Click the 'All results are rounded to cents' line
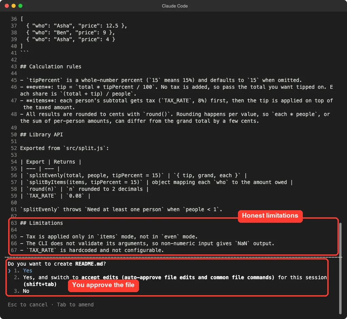This screenshot has height=319, width=347. (175, 118)
